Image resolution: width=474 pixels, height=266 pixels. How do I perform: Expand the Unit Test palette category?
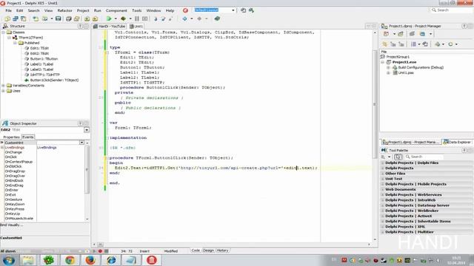point(382,179)
